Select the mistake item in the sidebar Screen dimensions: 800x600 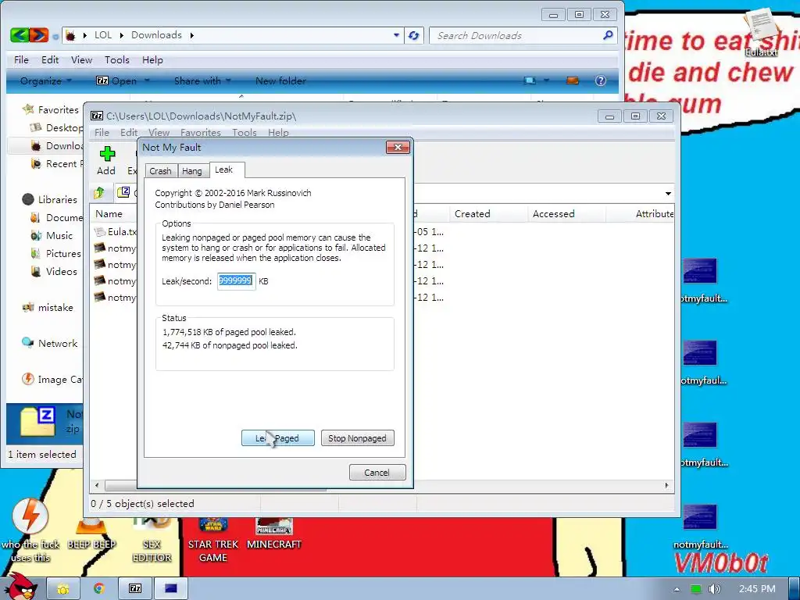[x=48, y=308]
